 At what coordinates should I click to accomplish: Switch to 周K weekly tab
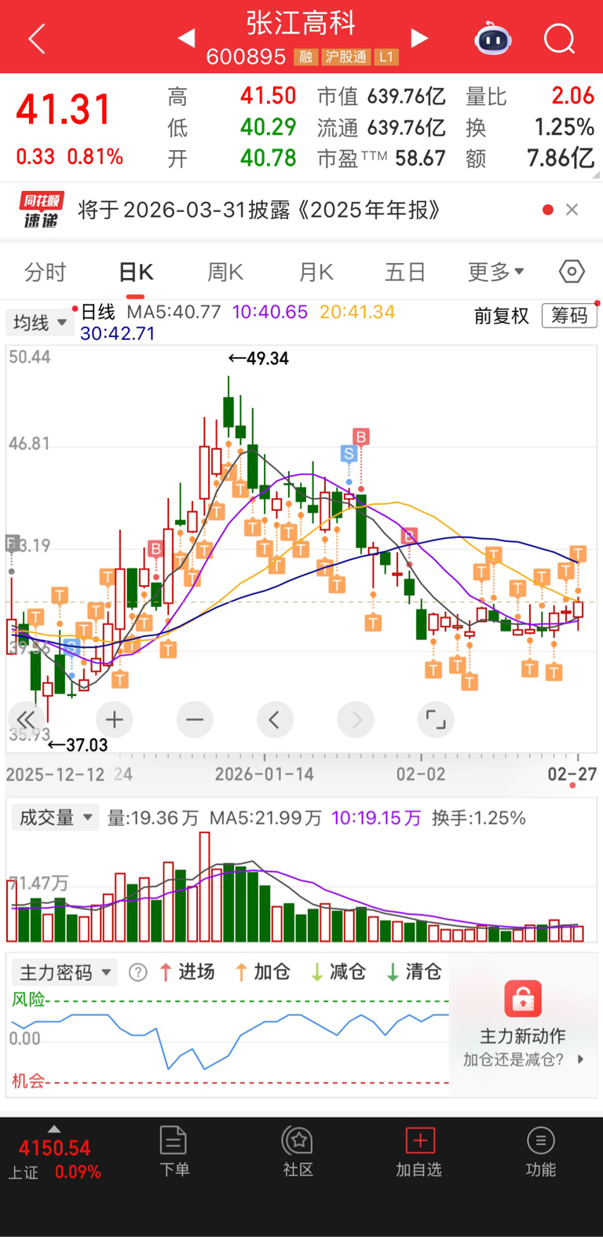coord(225,273)
